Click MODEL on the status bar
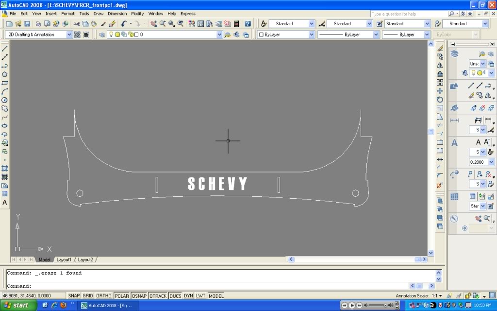 pos(216,295)
